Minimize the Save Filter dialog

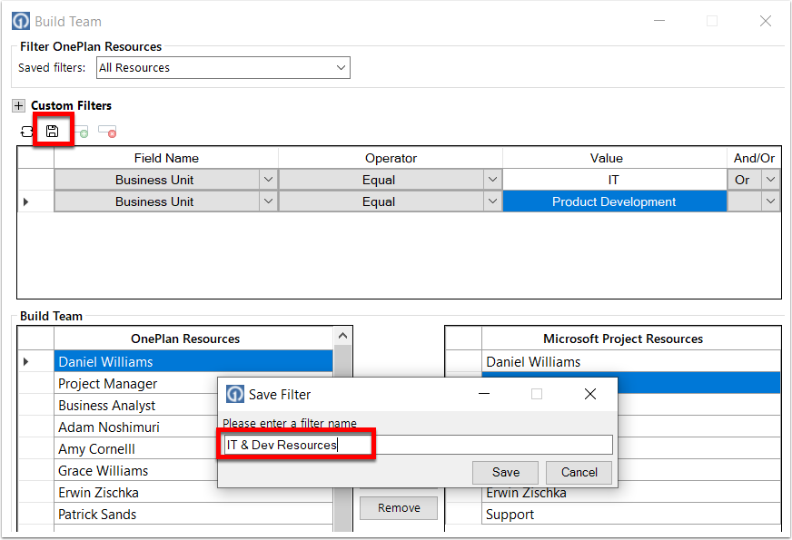coord(484,394)
